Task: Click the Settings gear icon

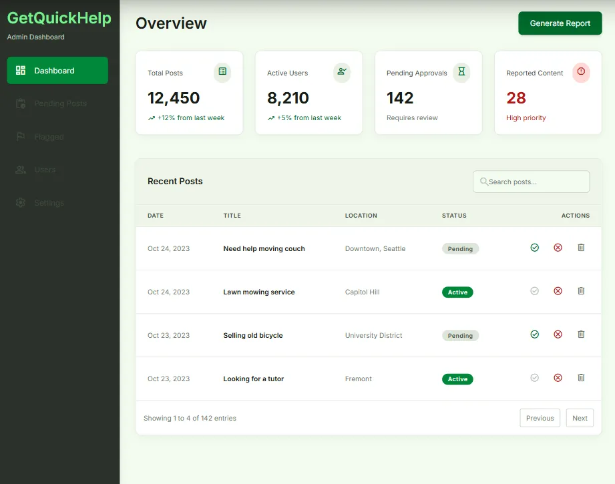Action: pos(21,203)
